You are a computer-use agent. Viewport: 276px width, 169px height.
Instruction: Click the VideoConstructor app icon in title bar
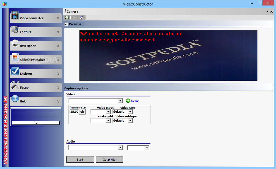(x=5, y=4)
